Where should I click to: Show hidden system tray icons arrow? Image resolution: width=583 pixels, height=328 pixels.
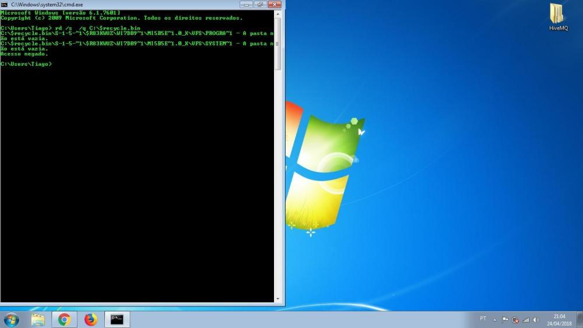pos(495,320)
